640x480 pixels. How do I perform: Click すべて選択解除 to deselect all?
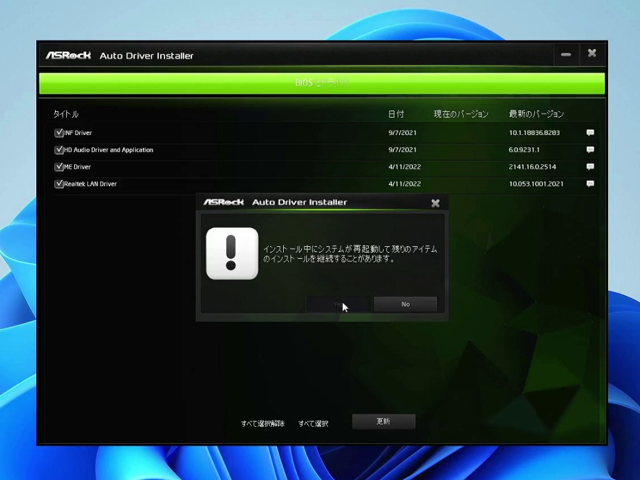pyautogui.click(x=262, y=424)
